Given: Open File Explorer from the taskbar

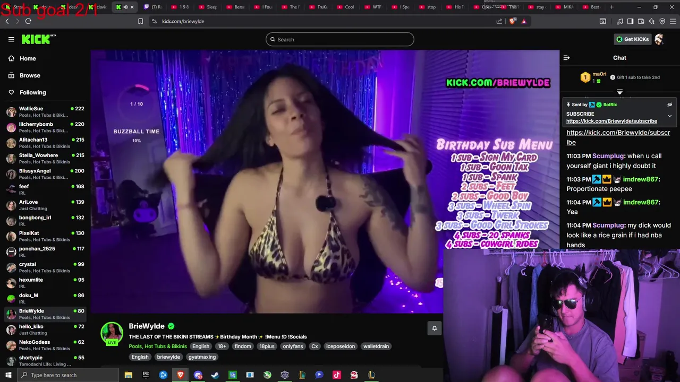Looking at the screenshot, I should (x=128, y=375).
